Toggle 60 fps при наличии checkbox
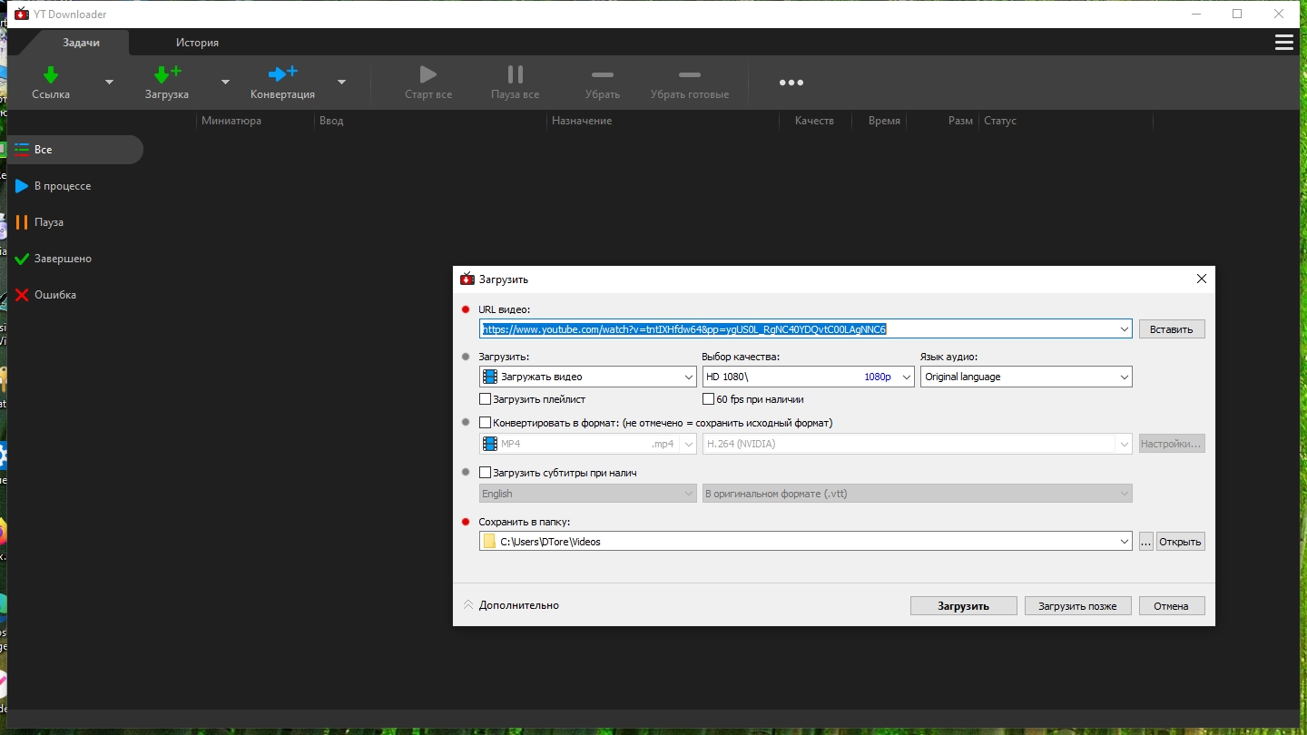The height and width of the screenshot is (735, 1307). (x=709, y=399)
